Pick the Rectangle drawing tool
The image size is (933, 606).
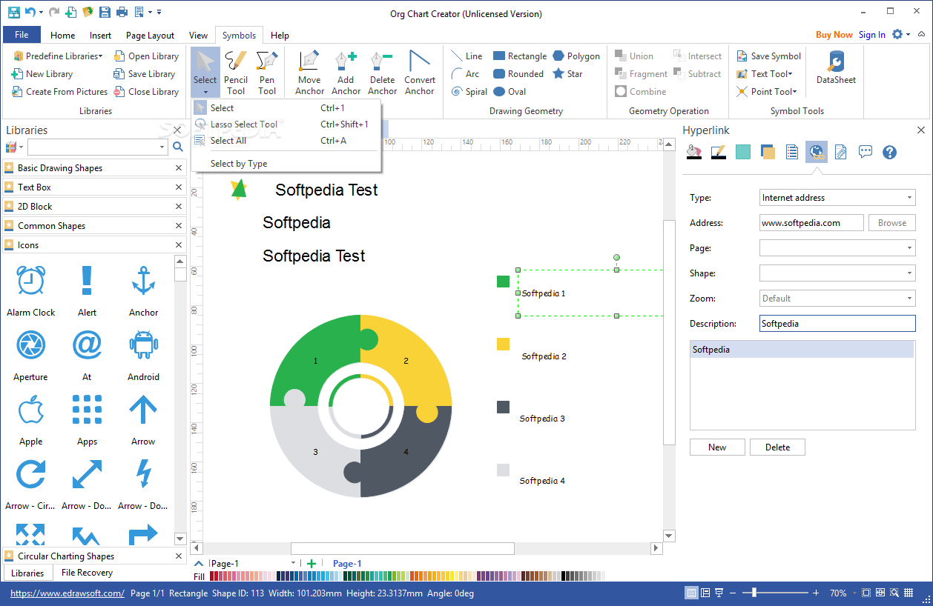(x=520, y=56)
